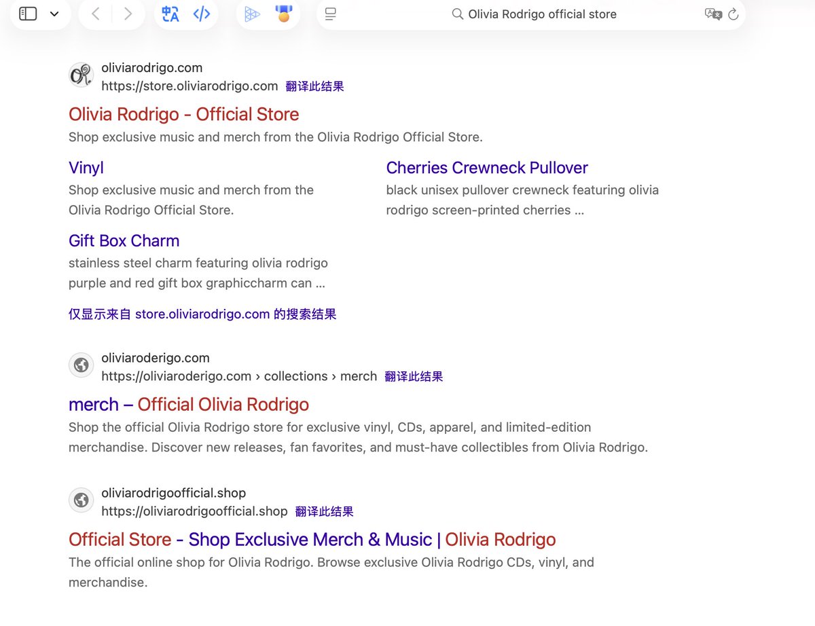The image size is (815, 626).
Task: Open the code brackets extension icon
Action: tap(202, 14)
